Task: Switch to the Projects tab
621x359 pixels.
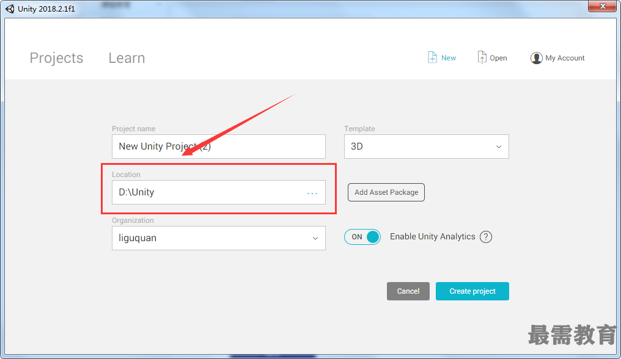Action: click(x=57, y=58)
